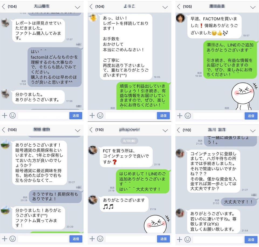Open the emoji picker in the (105) chat
The height and width of the screenshot is (247, 259).
188,116
